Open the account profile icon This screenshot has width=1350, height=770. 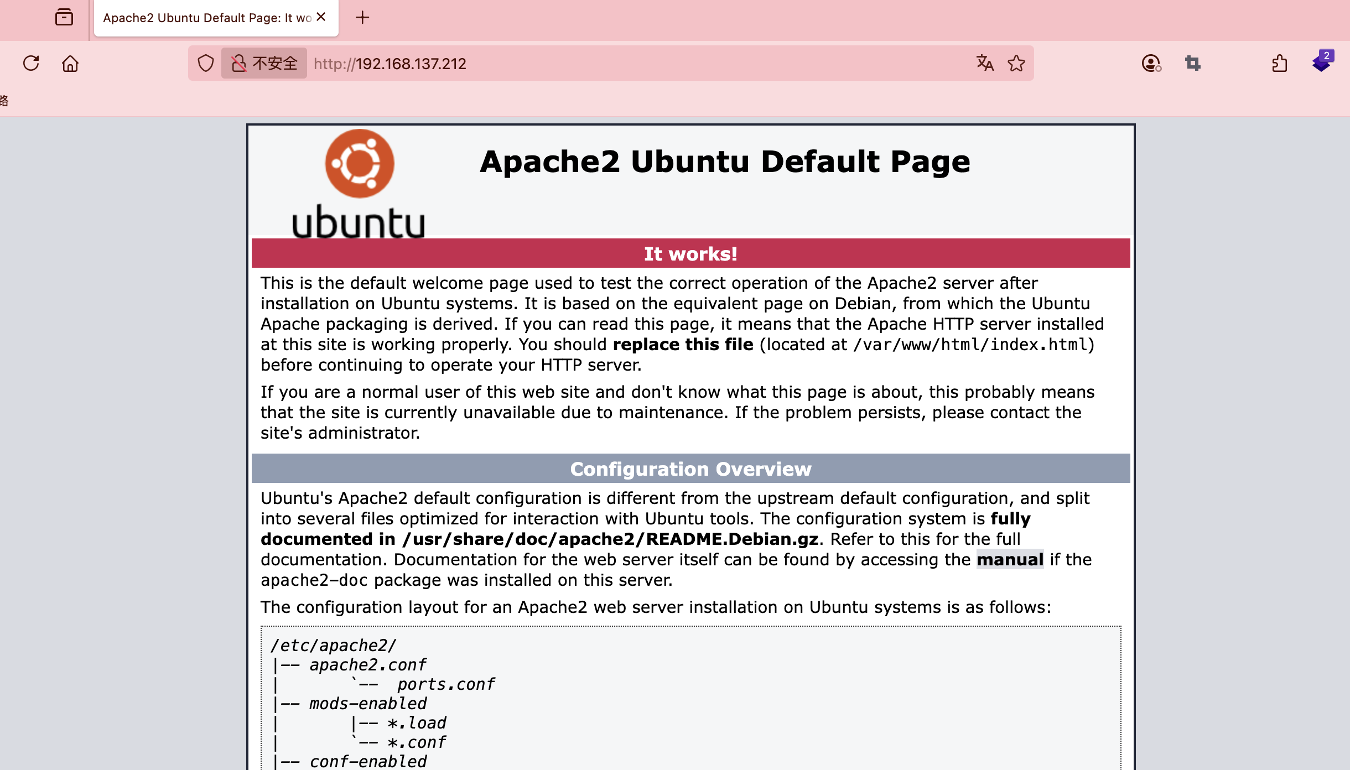click(x=1151, y=63)
